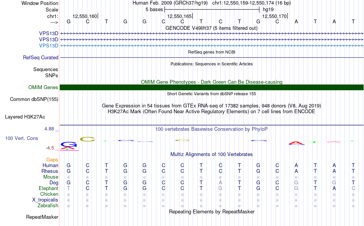
Task: Select the Elephant alignment row label
Action: (48, 189)
